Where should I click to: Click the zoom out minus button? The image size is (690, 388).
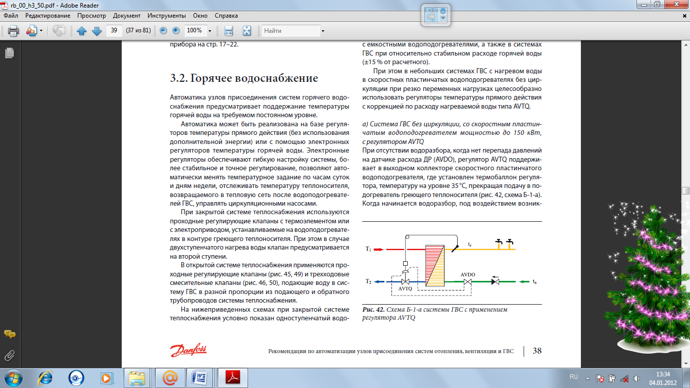pyautogui.click(x=163, y=31)
